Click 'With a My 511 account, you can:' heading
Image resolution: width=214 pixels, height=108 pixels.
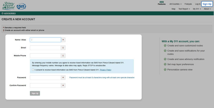pyautogui.click(x=181, y=41)
